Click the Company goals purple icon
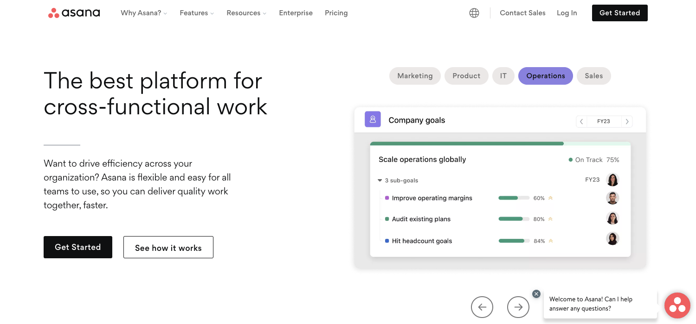Screen dimensions: 696x324 (x=373, y=119)
